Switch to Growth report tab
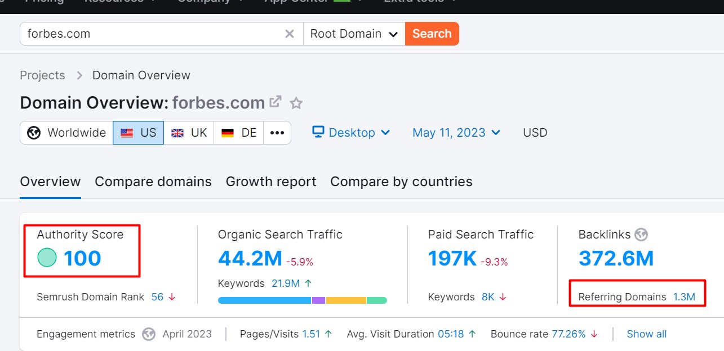The image size is (724, 351). click(x=271, y=182)
